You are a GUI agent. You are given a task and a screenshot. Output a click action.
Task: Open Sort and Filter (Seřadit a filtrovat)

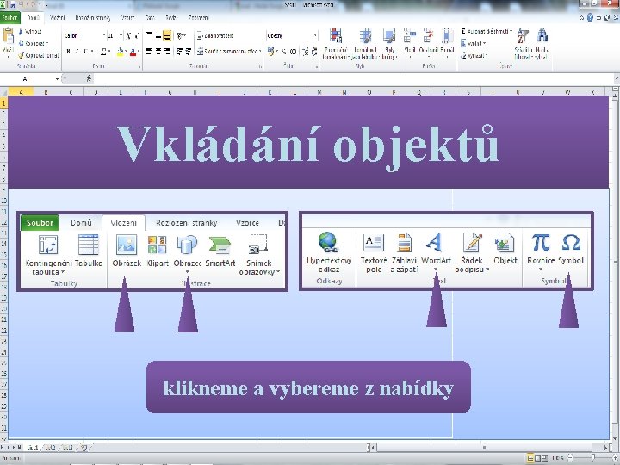point(524,44)
